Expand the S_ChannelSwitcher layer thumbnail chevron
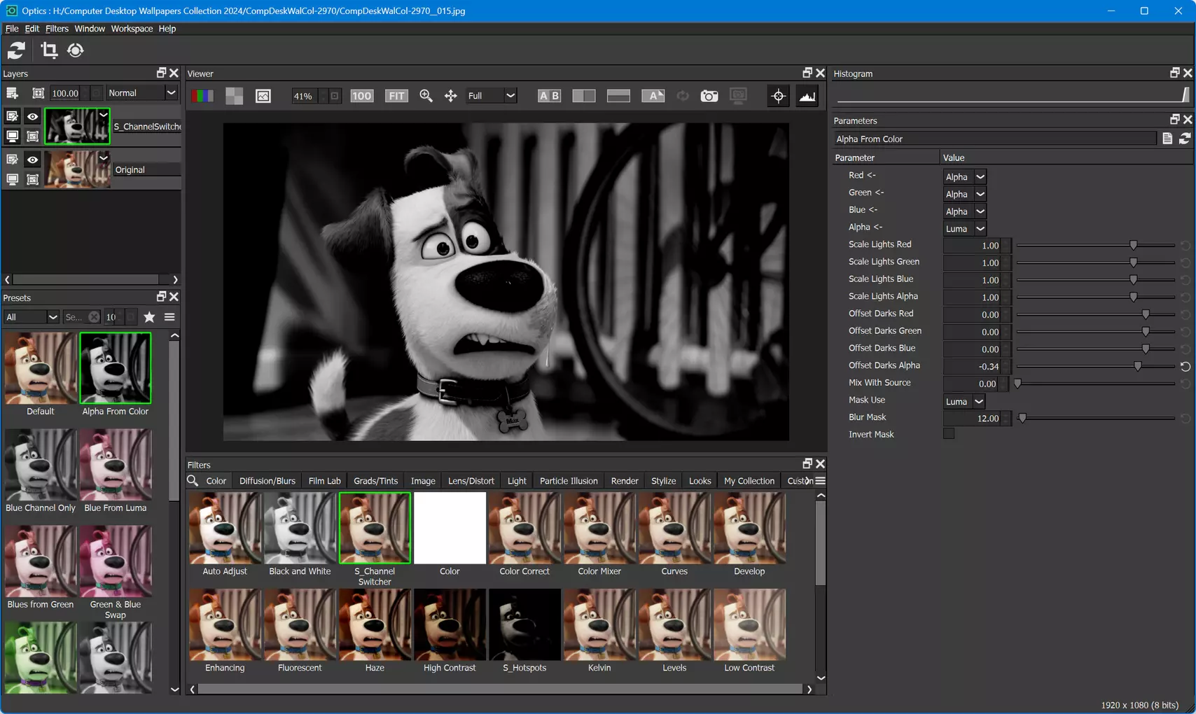Image resolution: width=1196 pixels, height=714 pixels. (104, 115)
